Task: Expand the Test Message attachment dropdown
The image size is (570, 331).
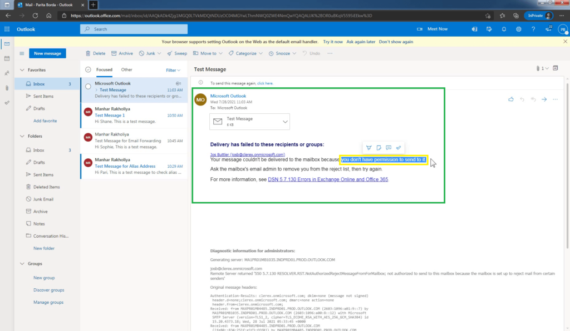Action: pyautogui.click(x=285, y=122)
